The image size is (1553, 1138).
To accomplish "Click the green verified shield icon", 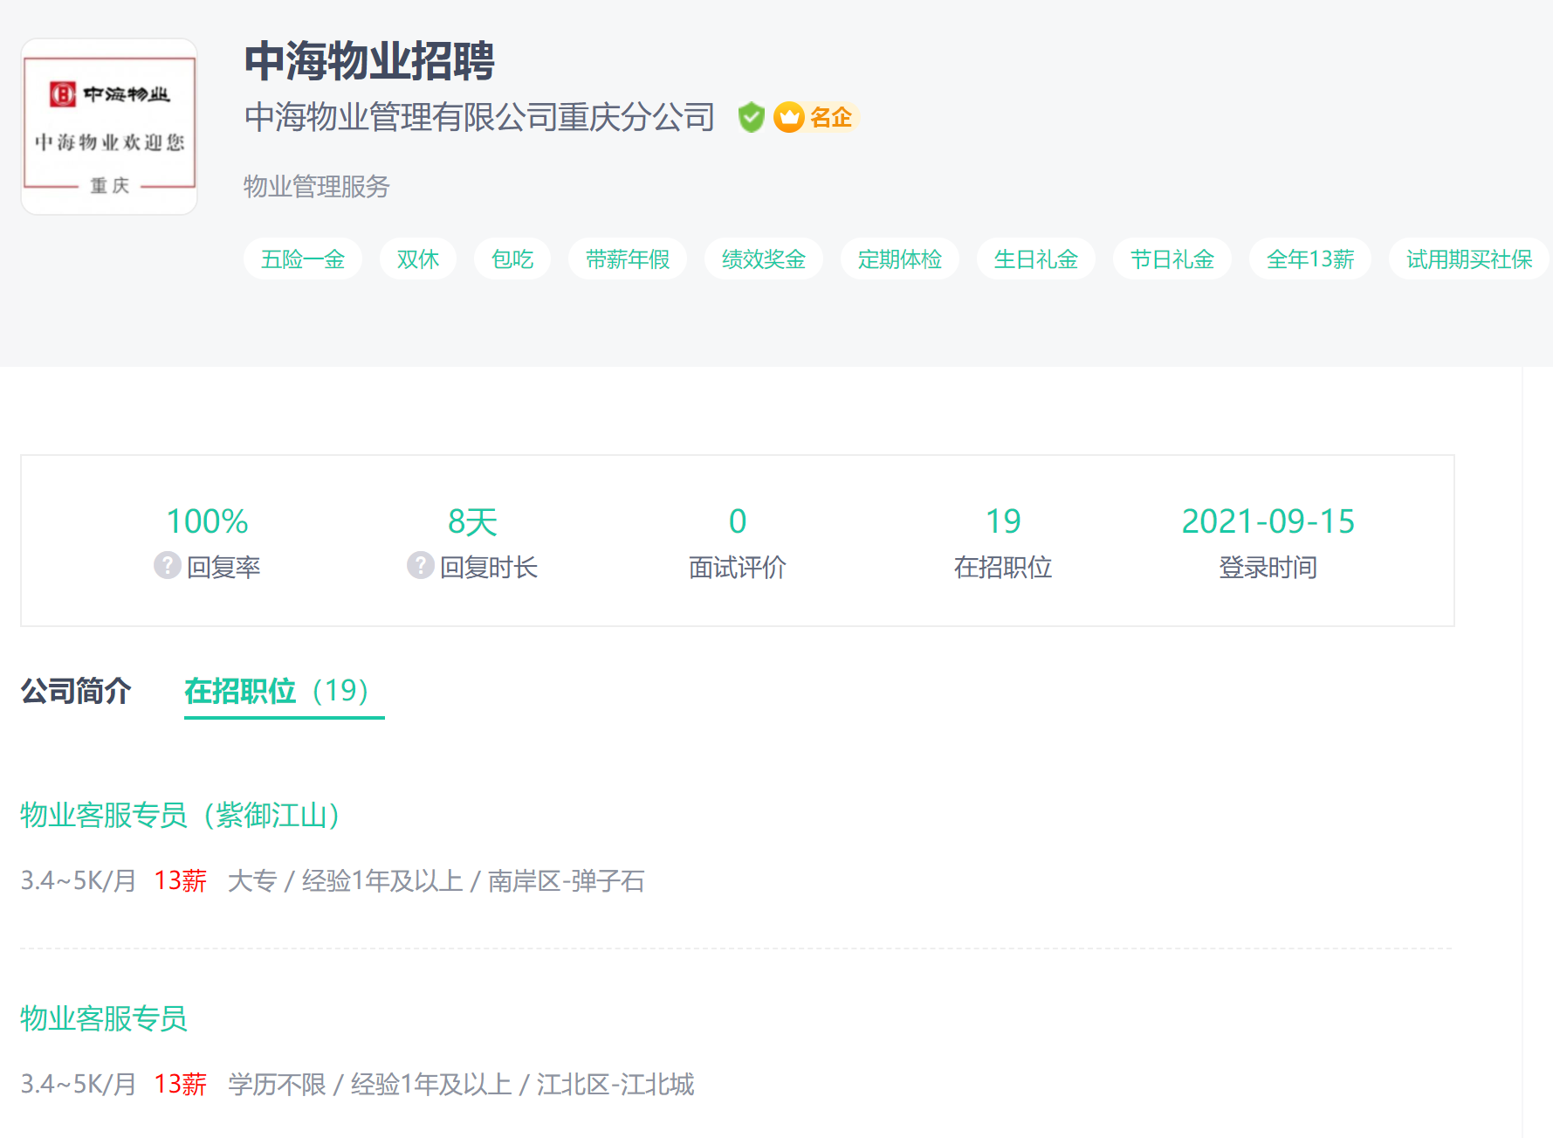I will [751, 117].
